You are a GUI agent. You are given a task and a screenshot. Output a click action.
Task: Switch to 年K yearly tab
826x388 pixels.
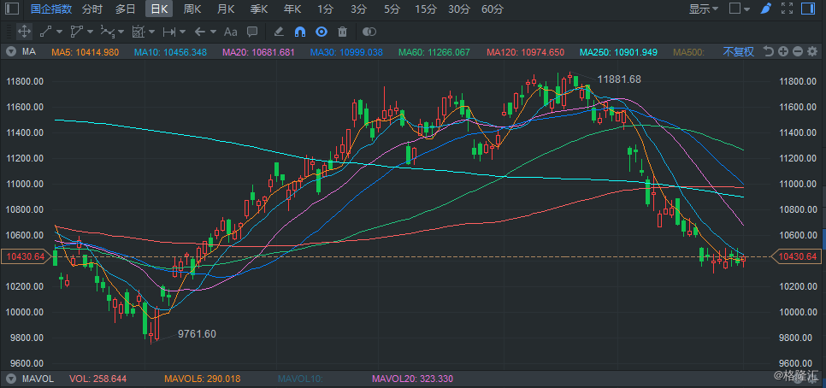(x=292, y=9)
